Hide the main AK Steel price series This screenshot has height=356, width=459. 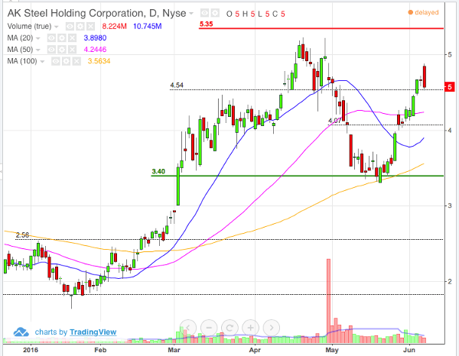click(x=204, y=13)
